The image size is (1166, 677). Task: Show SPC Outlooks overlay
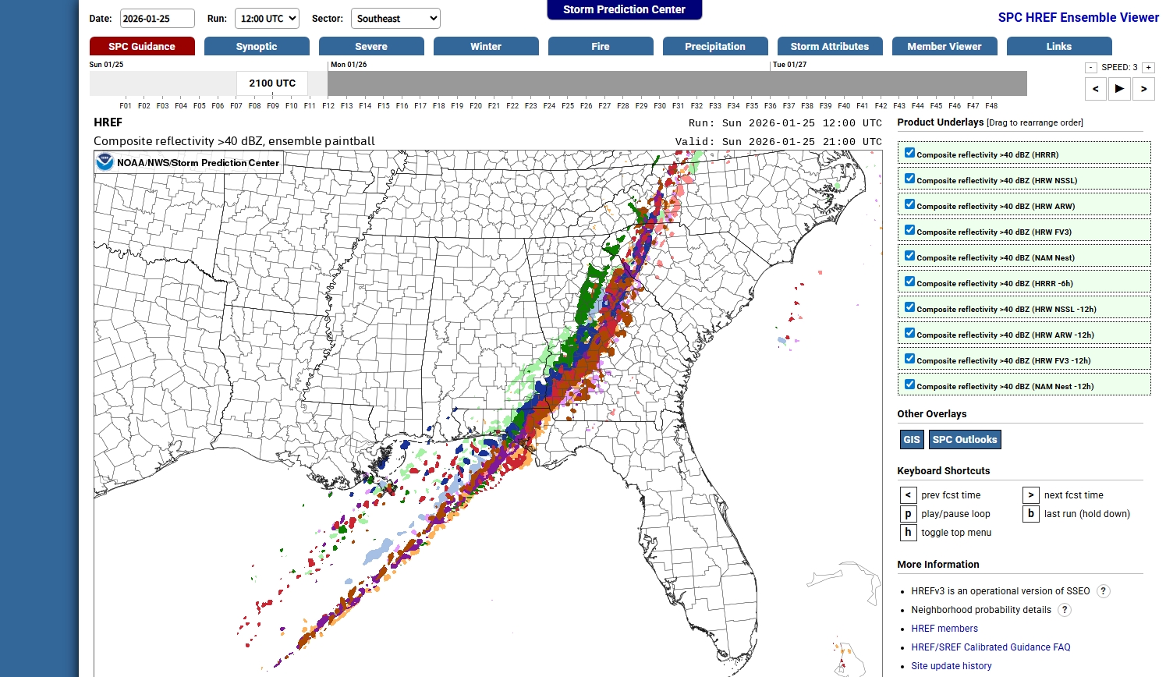964,440
